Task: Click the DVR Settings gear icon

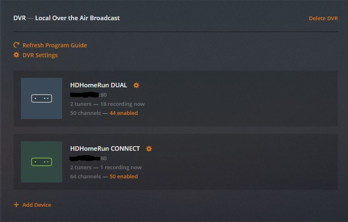Action: click(16, 55)
